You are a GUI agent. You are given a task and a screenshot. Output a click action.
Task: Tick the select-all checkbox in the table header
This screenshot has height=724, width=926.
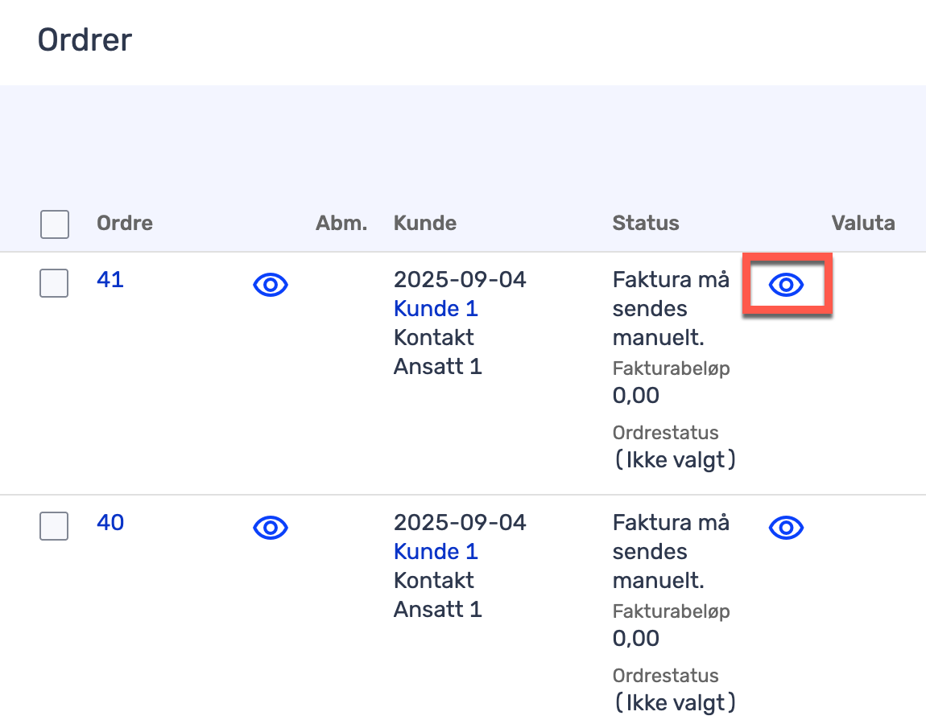pyautogui.click(x=55, y=224)
